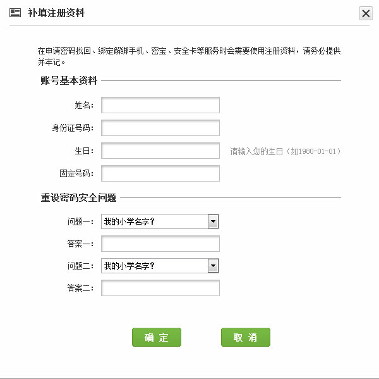Image resolution: width=379 pixels, height=379 pixels.
Task: Select the 固定号码 text box
Action: point(160,173)
